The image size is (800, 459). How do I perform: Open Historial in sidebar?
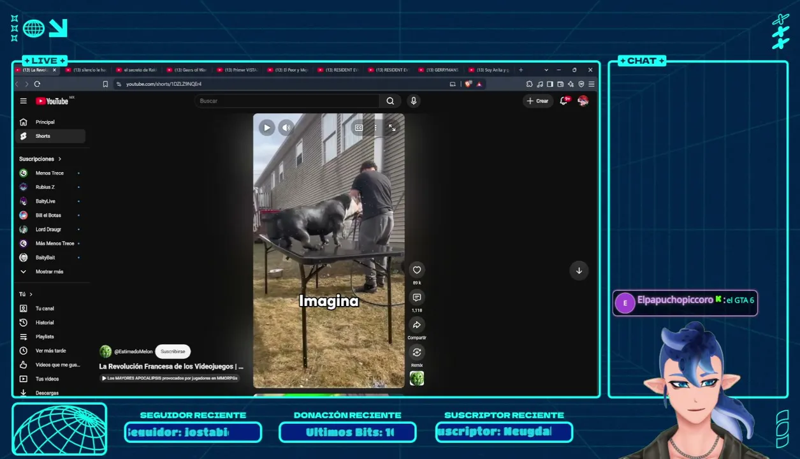click(50, 323)
